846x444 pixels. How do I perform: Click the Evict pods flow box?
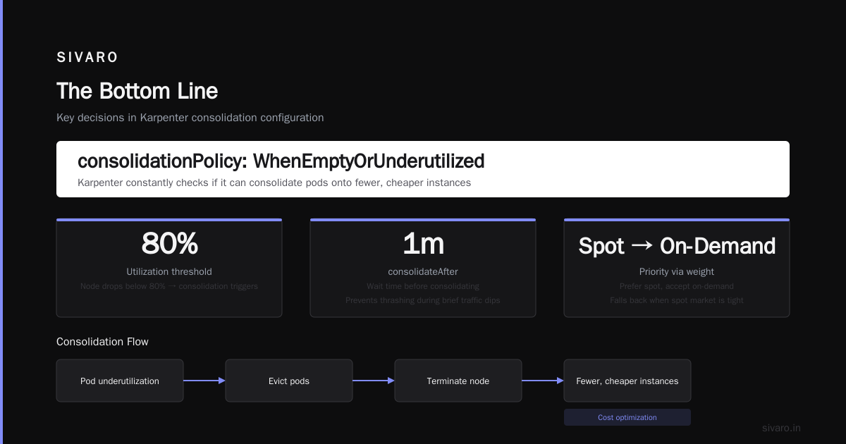coord(289,381)
